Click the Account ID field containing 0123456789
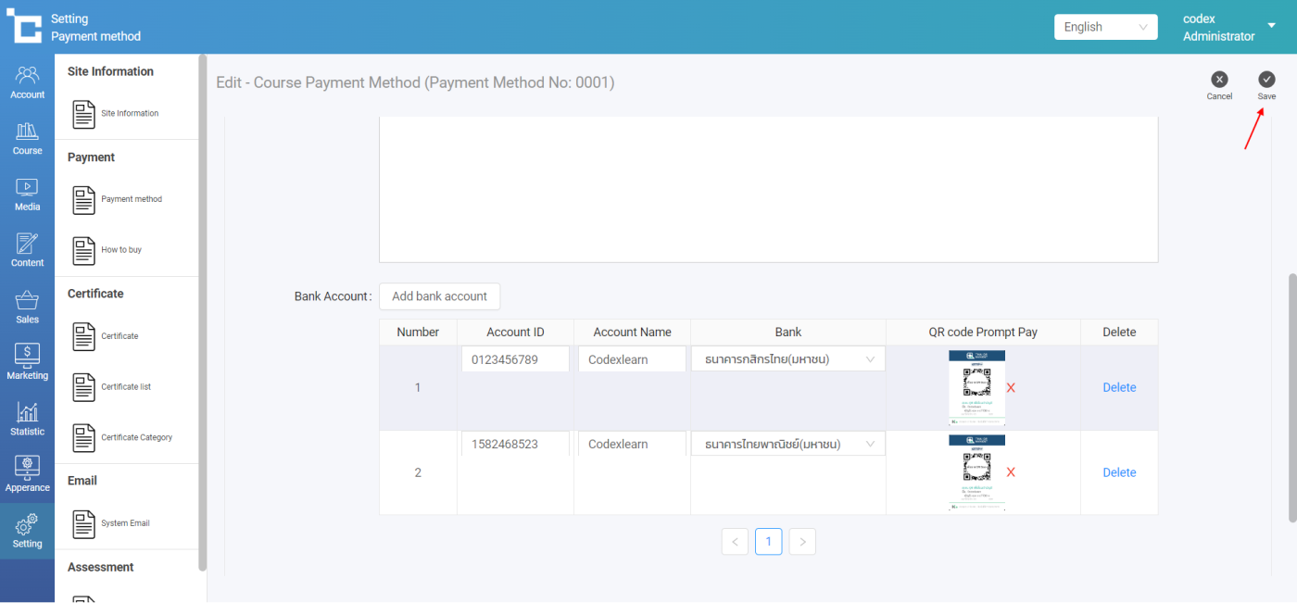 (x=514, y=359)
